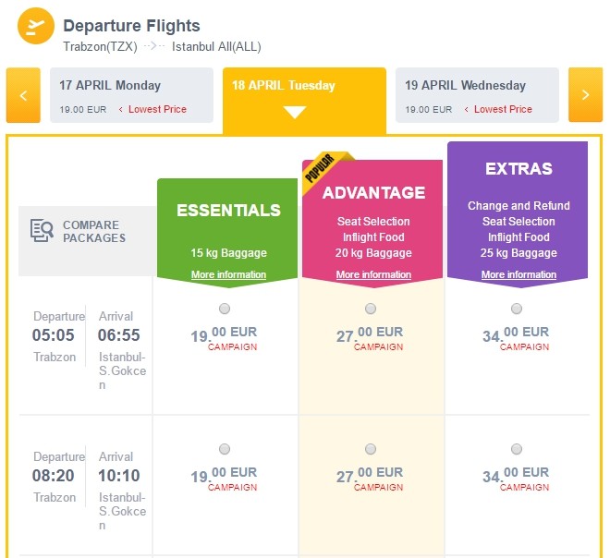Switch to the 17 April Monday tab

tap(131, 95)
